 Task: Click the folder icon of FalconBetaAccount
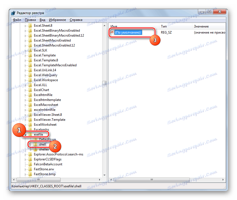[30, 164]
